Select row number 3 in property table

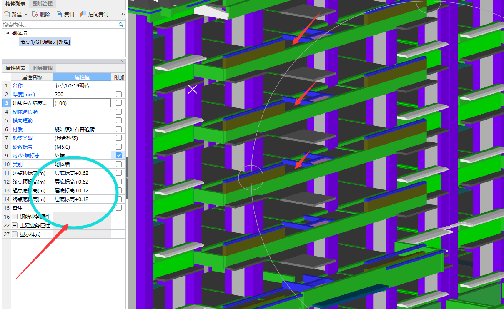coord(7,103)
